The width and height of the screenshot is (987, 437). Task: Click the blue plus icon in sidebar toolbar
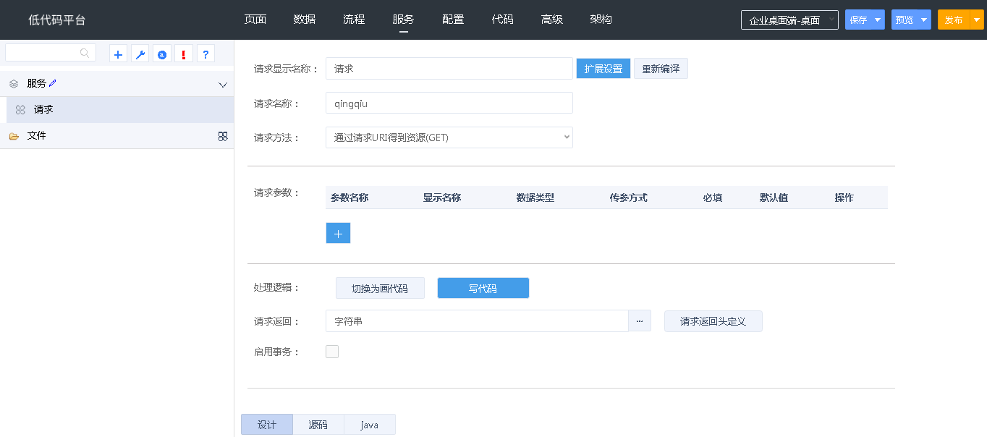click(119, 54)
